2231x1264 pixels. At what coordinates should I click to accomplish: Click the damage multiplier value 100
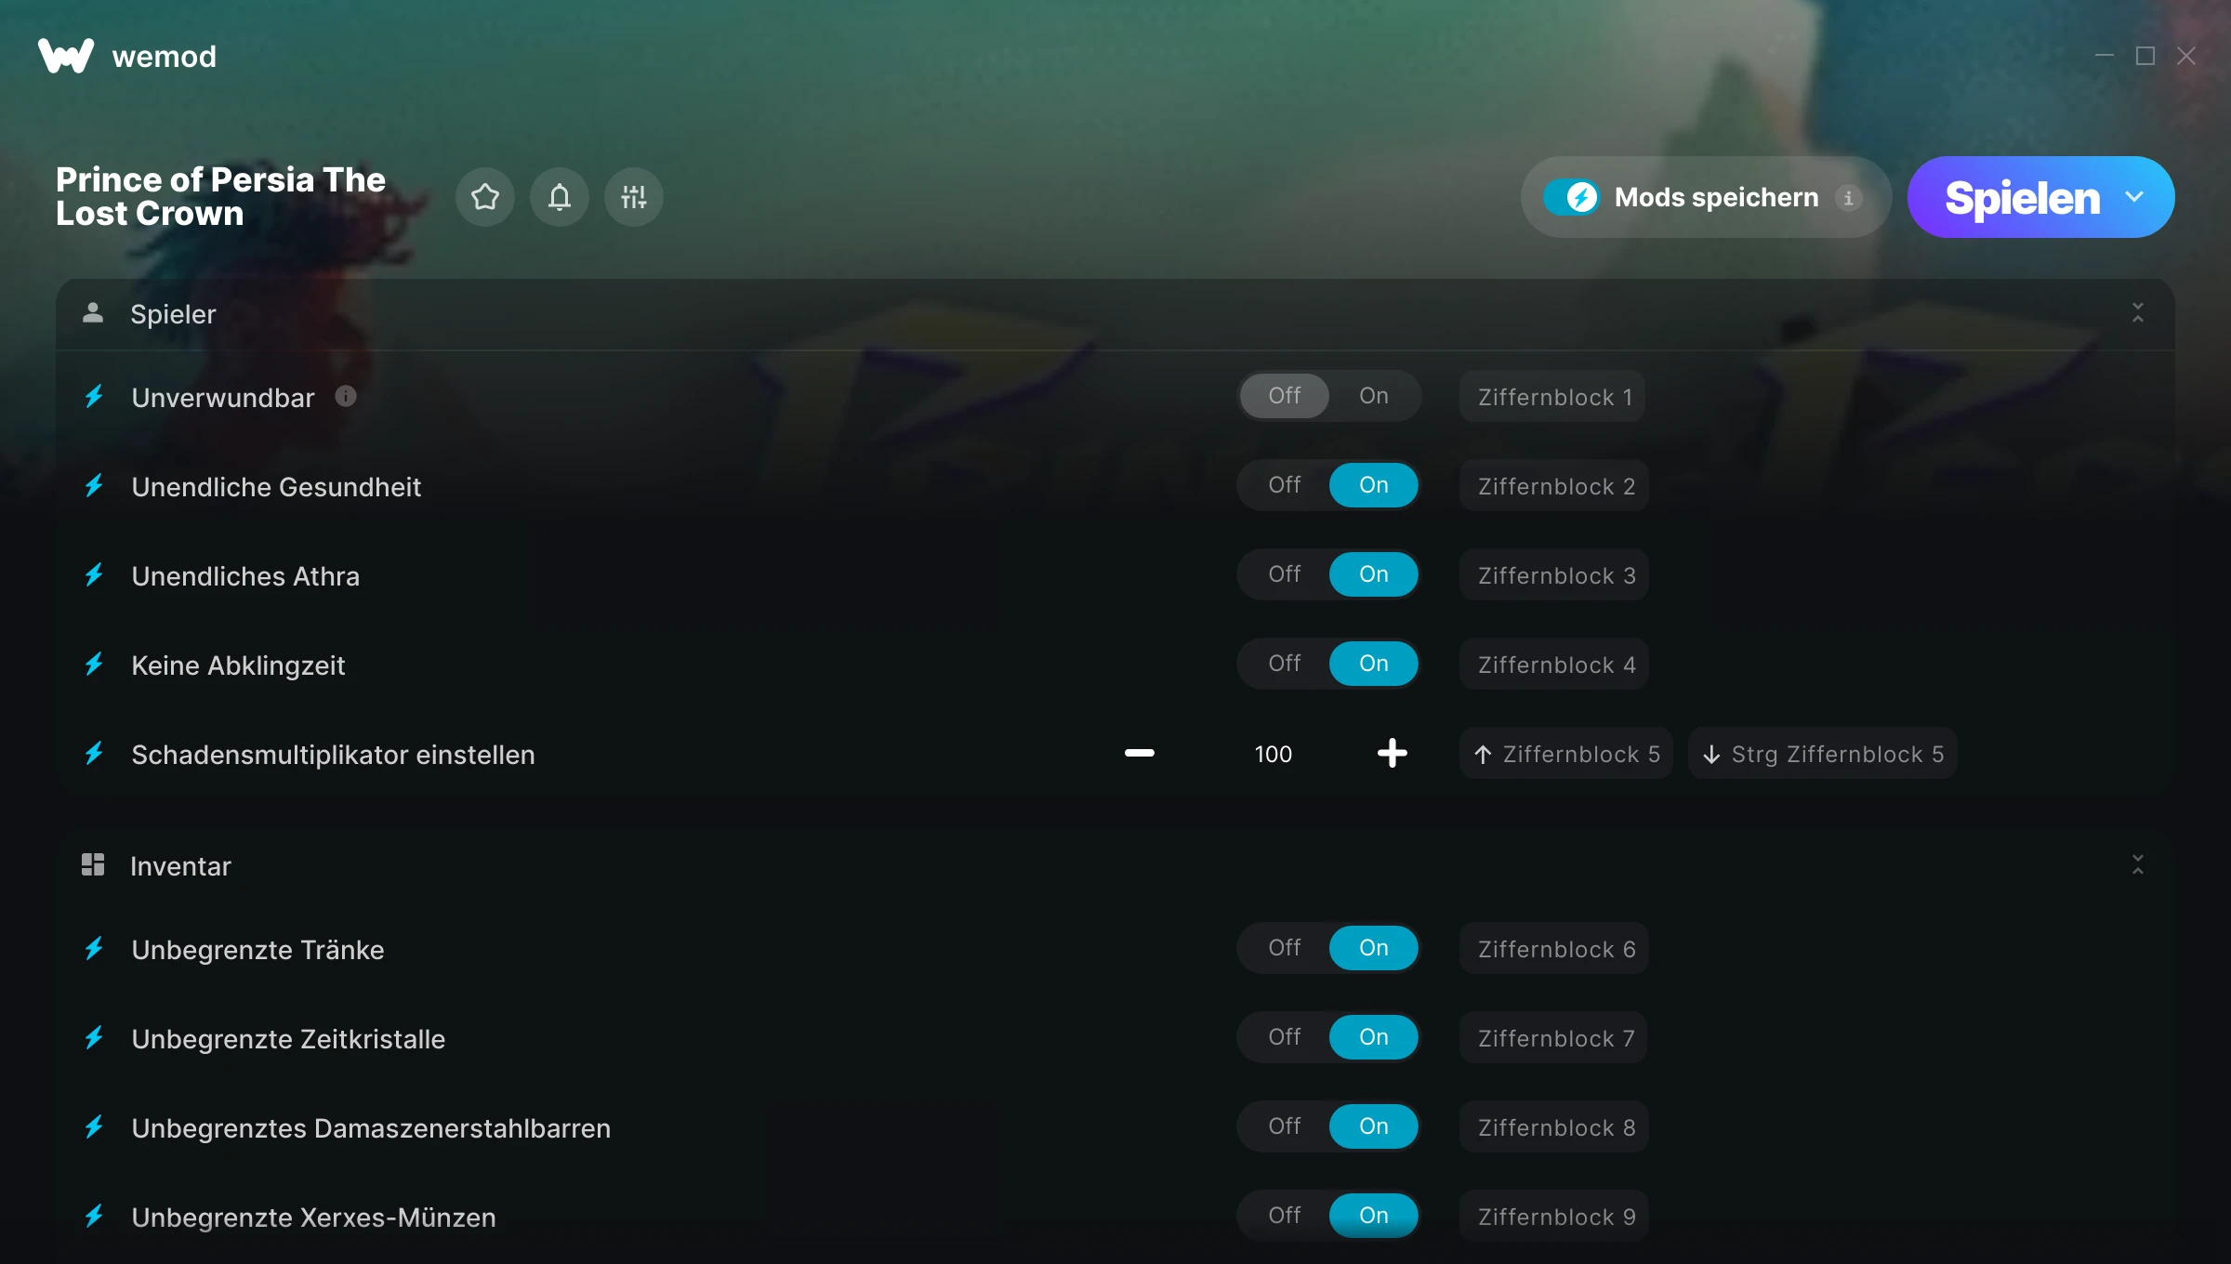point(1273,754)
